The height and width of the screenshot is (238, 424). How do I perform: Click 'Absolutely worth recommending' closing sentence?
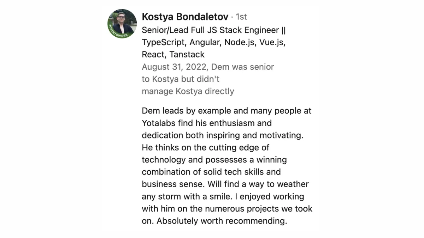221,221
